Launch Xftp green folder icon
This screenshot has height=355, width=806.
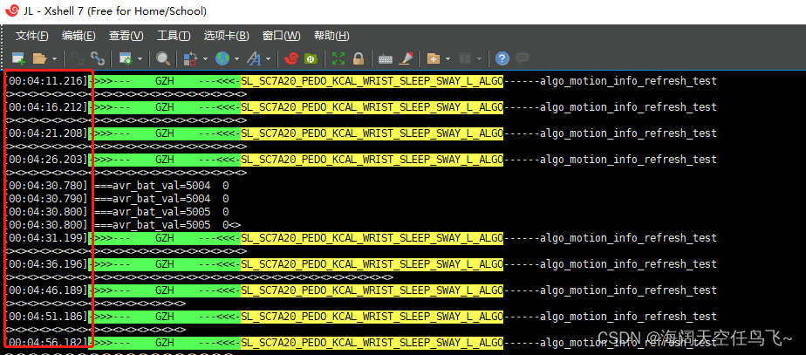[x=311, y=58]
